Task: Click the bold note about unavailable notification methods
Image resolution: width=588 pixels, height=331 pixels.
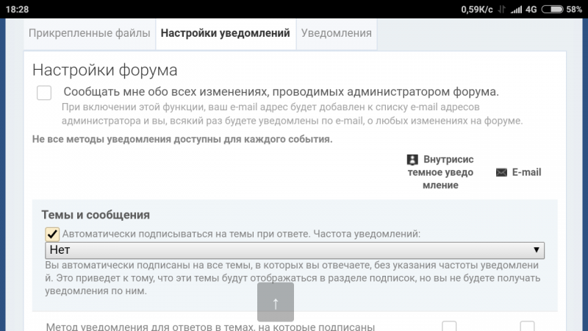Action: coord(182,139)
